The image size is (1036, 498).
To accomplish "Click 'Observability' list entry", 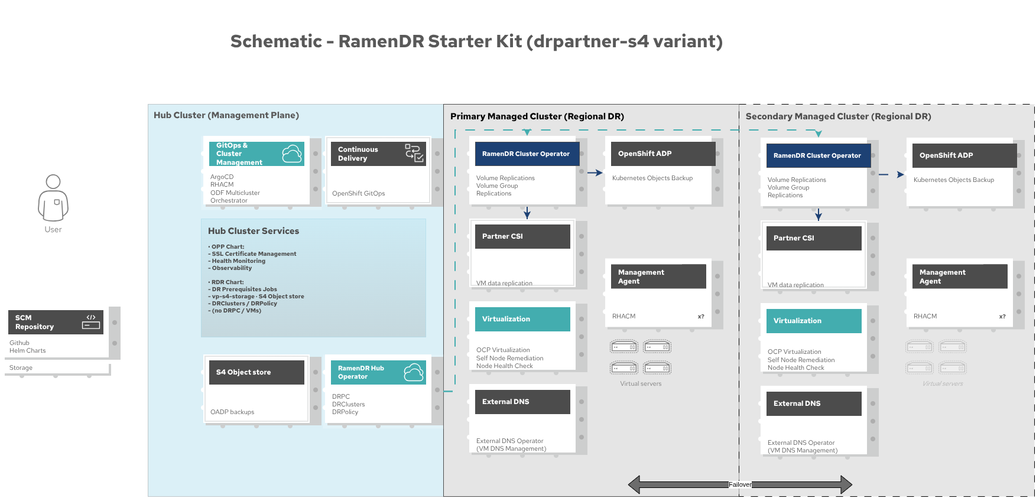I will pos(230,268).
